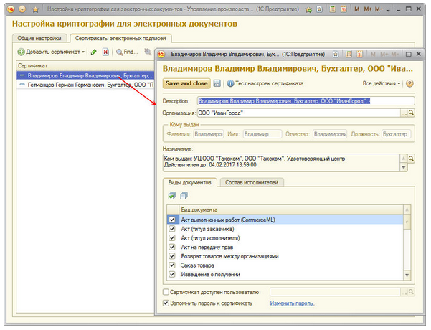Click the green pencil edit certificate icon

93,52
